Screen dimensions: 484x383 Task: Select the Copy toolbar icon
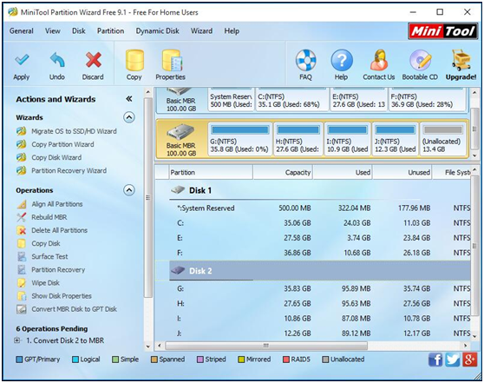coord(134,61)
